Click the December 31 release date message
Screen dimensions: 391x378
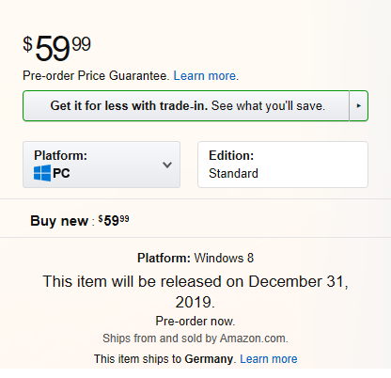click(x=195, y=291)
